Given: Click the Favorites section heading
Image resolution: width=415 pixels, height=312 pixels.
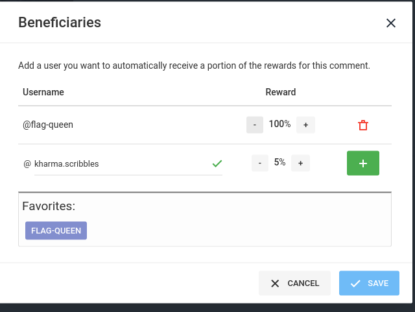Looking at the screenshot, I should 49,206.
